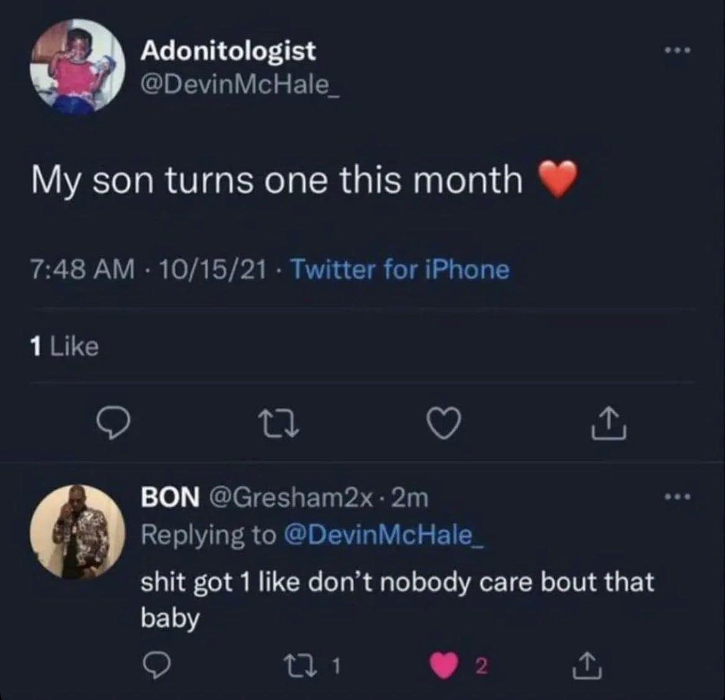Viewport: 725px width, 700px height.
Task: Click the Adonitologist display name
Action: [x=228, y=51]
